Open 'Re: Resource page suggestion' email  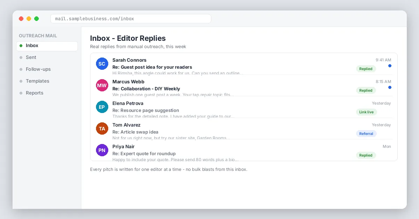pos(146,110)
